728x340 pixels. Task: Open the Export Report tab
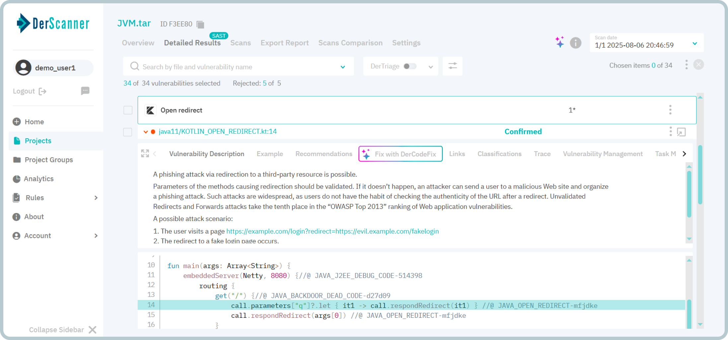[285, 43]
